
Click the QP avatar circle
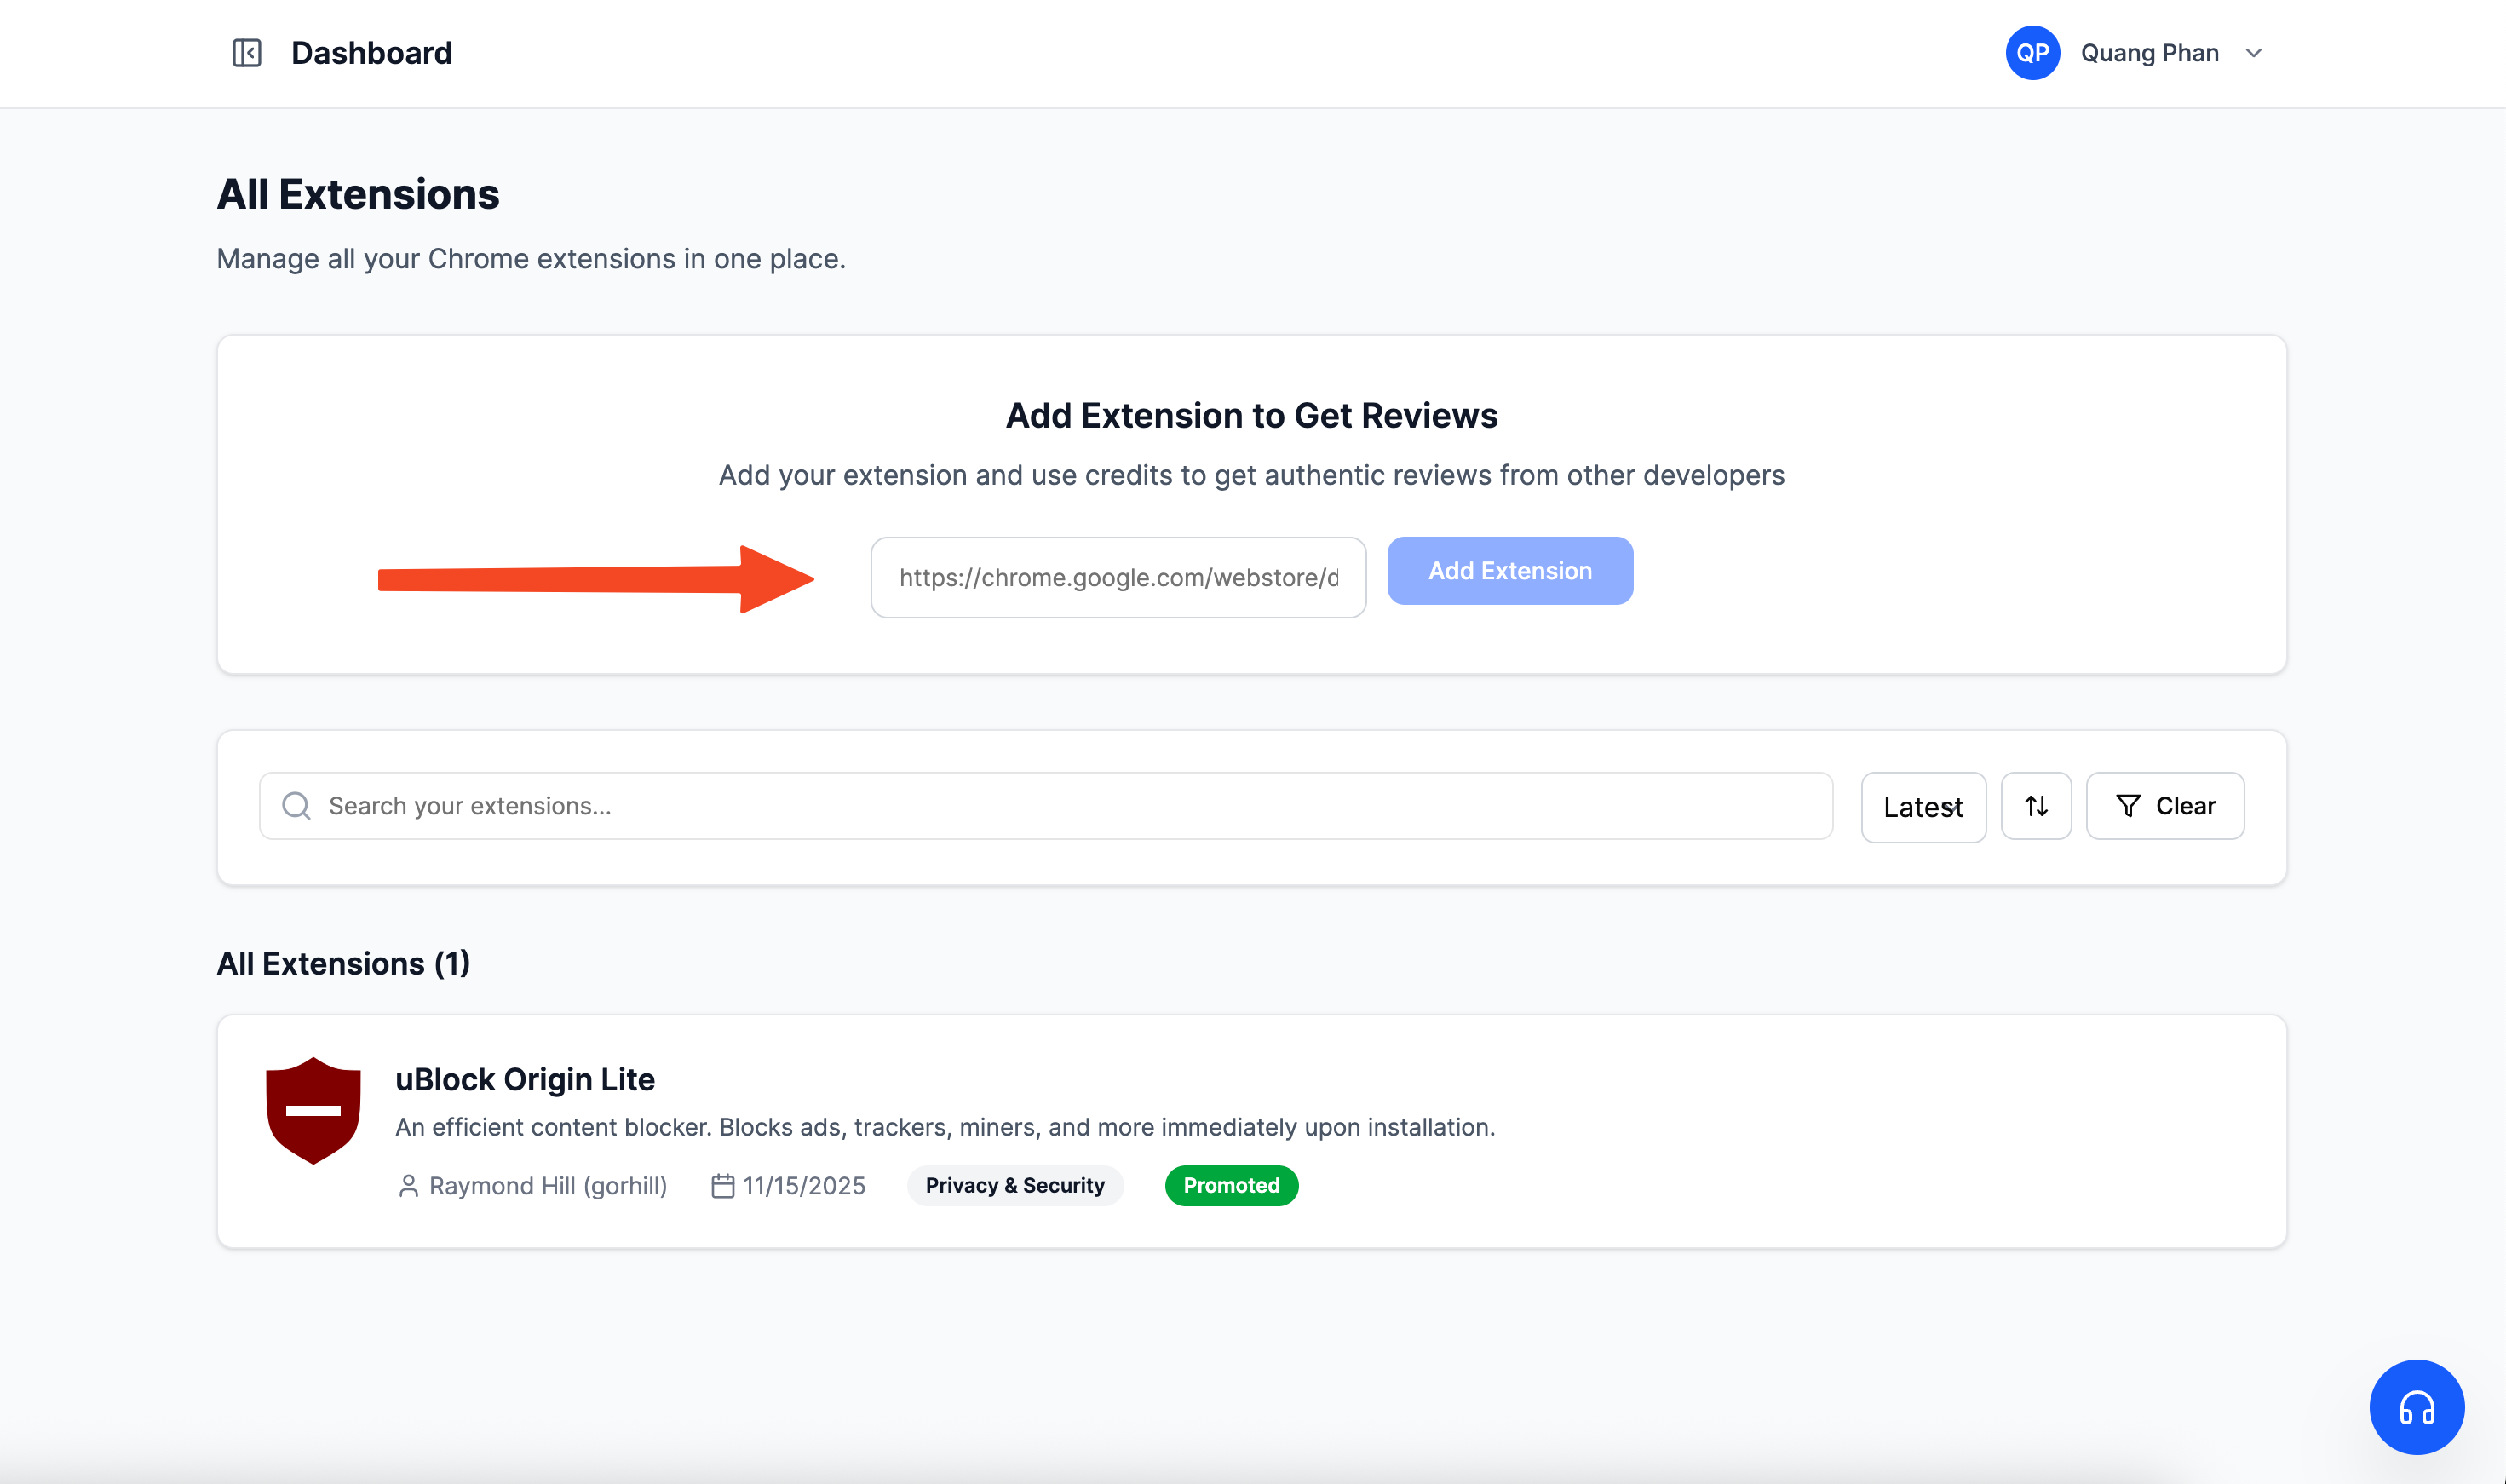[x=2032, y=52]
